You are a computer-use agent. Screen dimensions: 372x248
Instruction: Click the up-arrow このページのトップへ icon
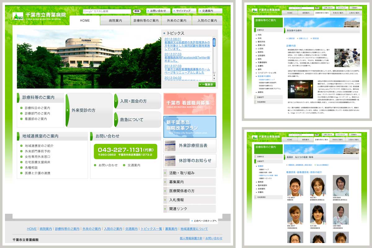(x=192, y=221)
